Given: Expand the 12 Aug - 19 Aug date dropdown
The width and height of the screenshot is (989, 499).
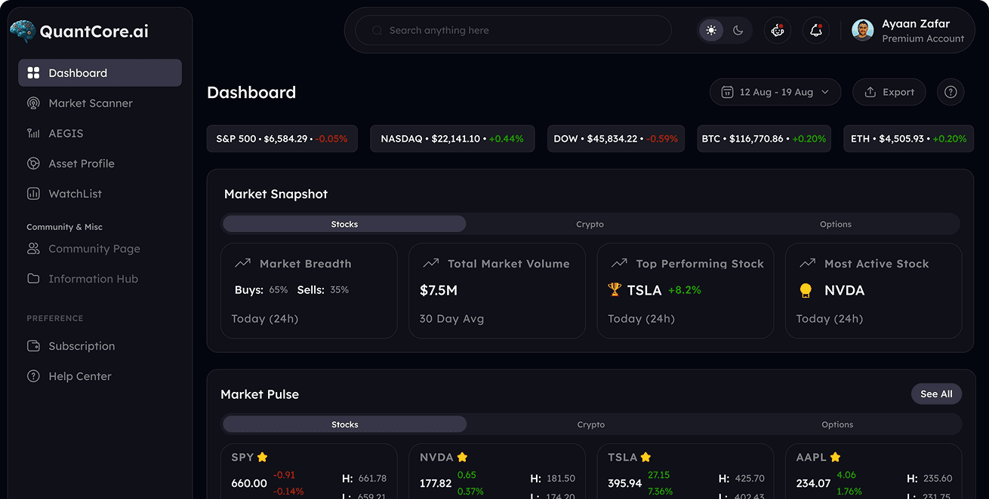Looking at the screenshot, I should pos(775,92).
